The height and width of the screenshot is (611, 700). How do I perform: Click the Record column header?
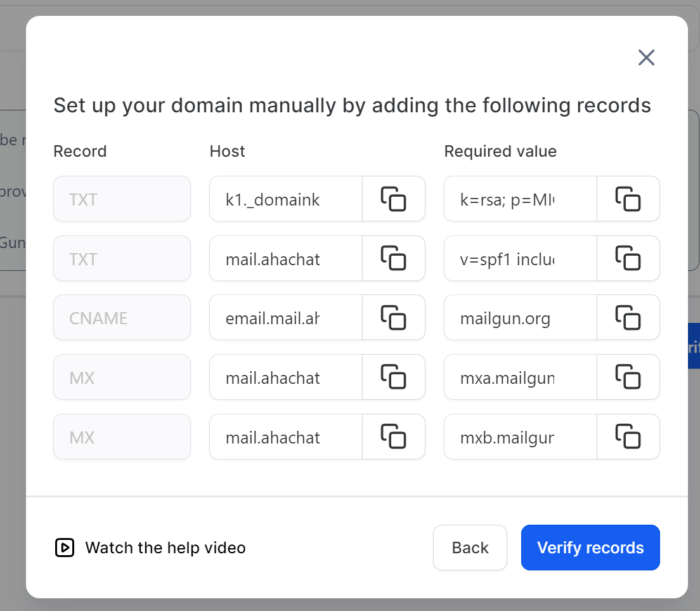(80, 152)
